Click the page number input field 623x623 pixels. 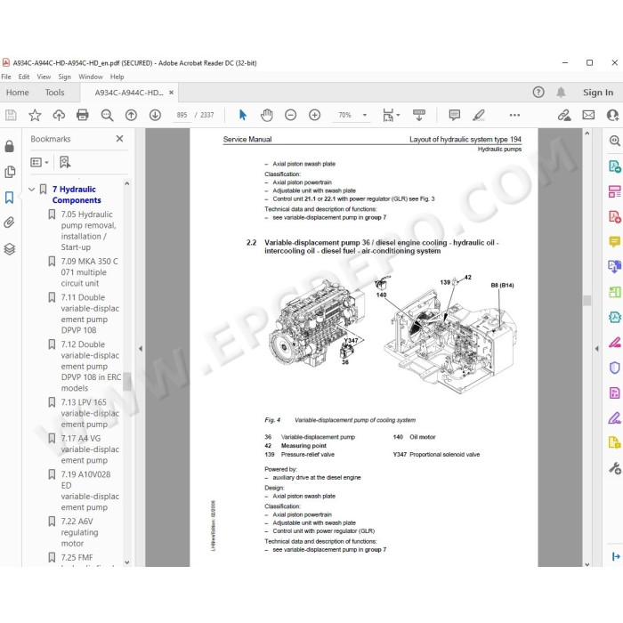(x=182, y=115)
